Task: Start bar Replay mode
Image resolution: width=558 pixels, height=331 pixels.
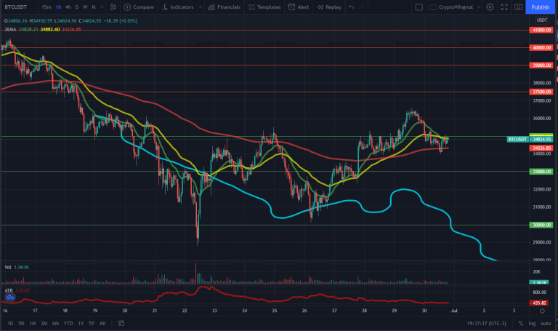Action: pyautogui.click(x=329, y=7)
